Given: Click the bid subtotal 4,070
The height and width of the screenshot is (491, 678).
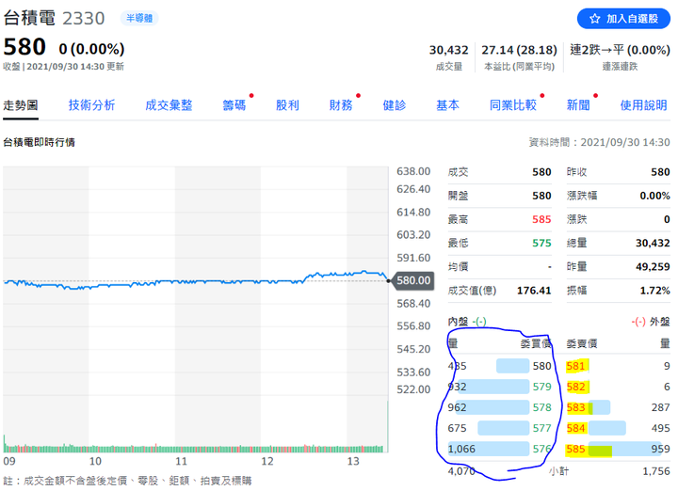Looking at the screenshot, I should click(x=460, y=471).
